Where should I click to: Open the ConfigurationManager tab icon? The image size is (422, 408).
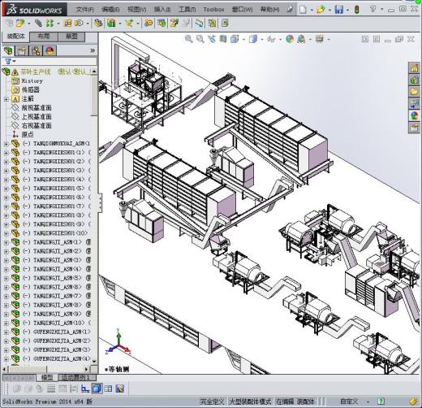click(36, 50)
